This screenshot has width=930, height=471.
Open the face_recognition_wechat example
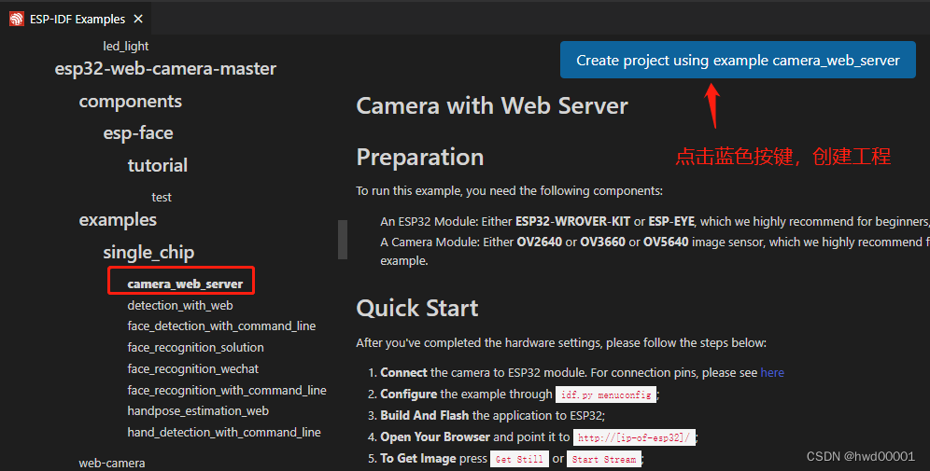click(192, 369)
